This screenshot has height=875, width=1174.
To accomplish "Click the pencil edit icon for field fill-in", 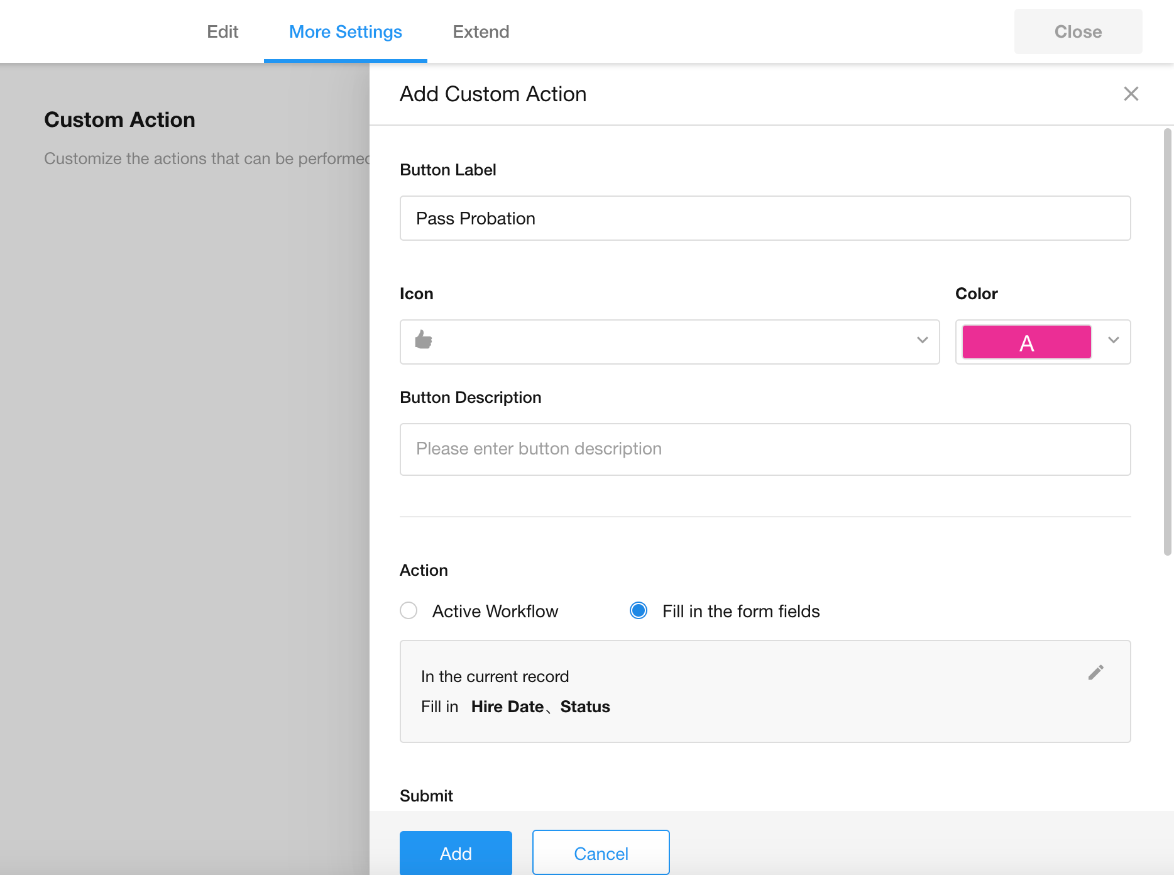I will coord(1095,673).
